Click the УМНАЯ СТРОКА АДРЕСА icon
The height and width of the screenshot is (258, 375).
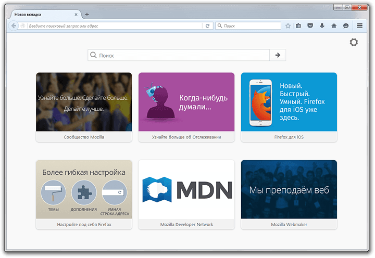[x=114, y=192]
